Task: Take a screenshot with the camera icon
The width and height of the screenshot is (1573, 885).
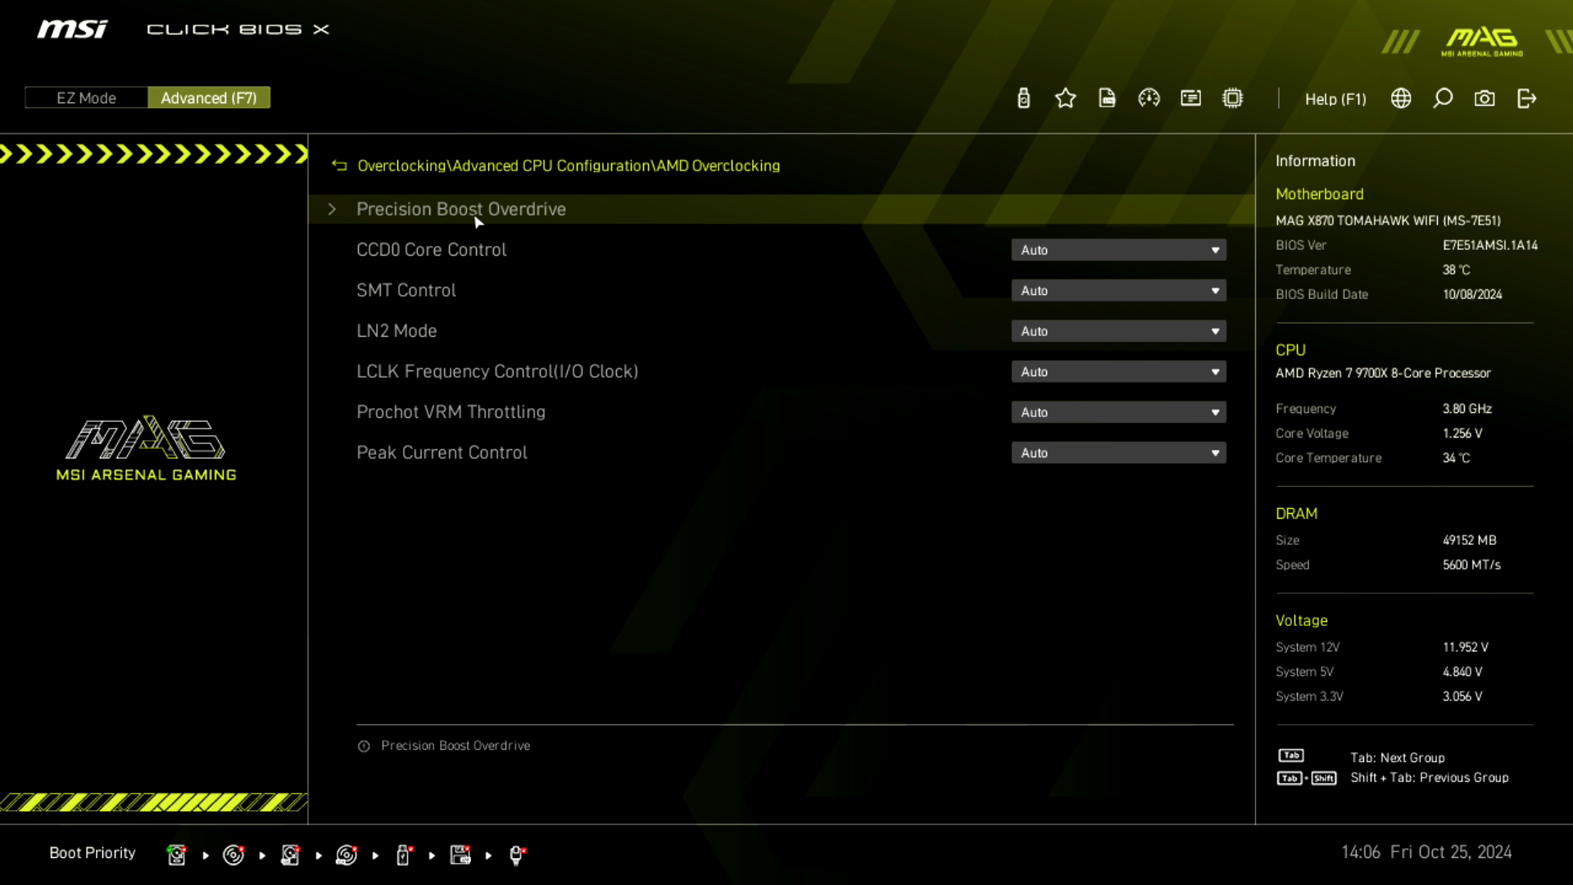Action: point(1485,98)
